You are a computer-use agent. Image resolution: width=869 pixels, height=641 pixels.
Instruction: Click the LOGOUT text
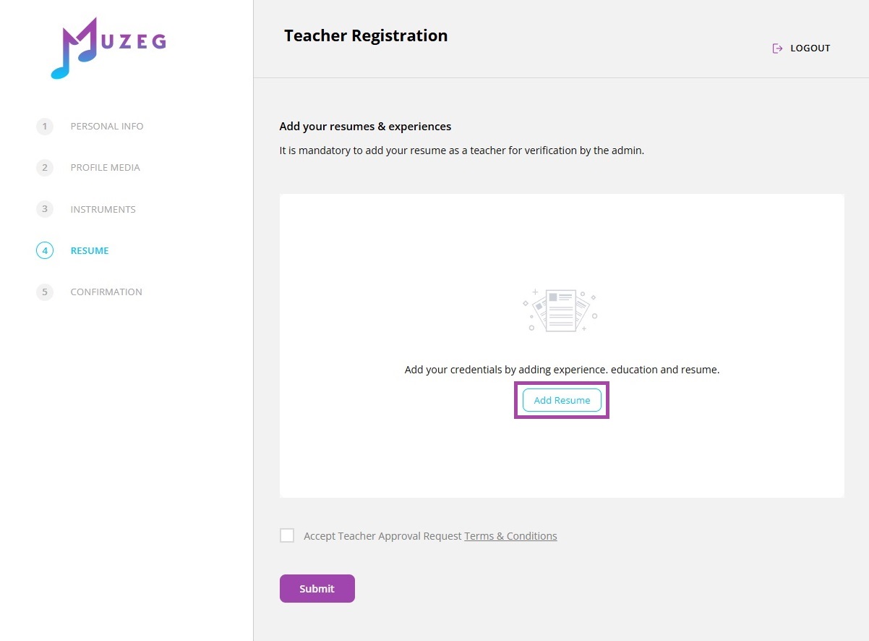coord(810,48)
